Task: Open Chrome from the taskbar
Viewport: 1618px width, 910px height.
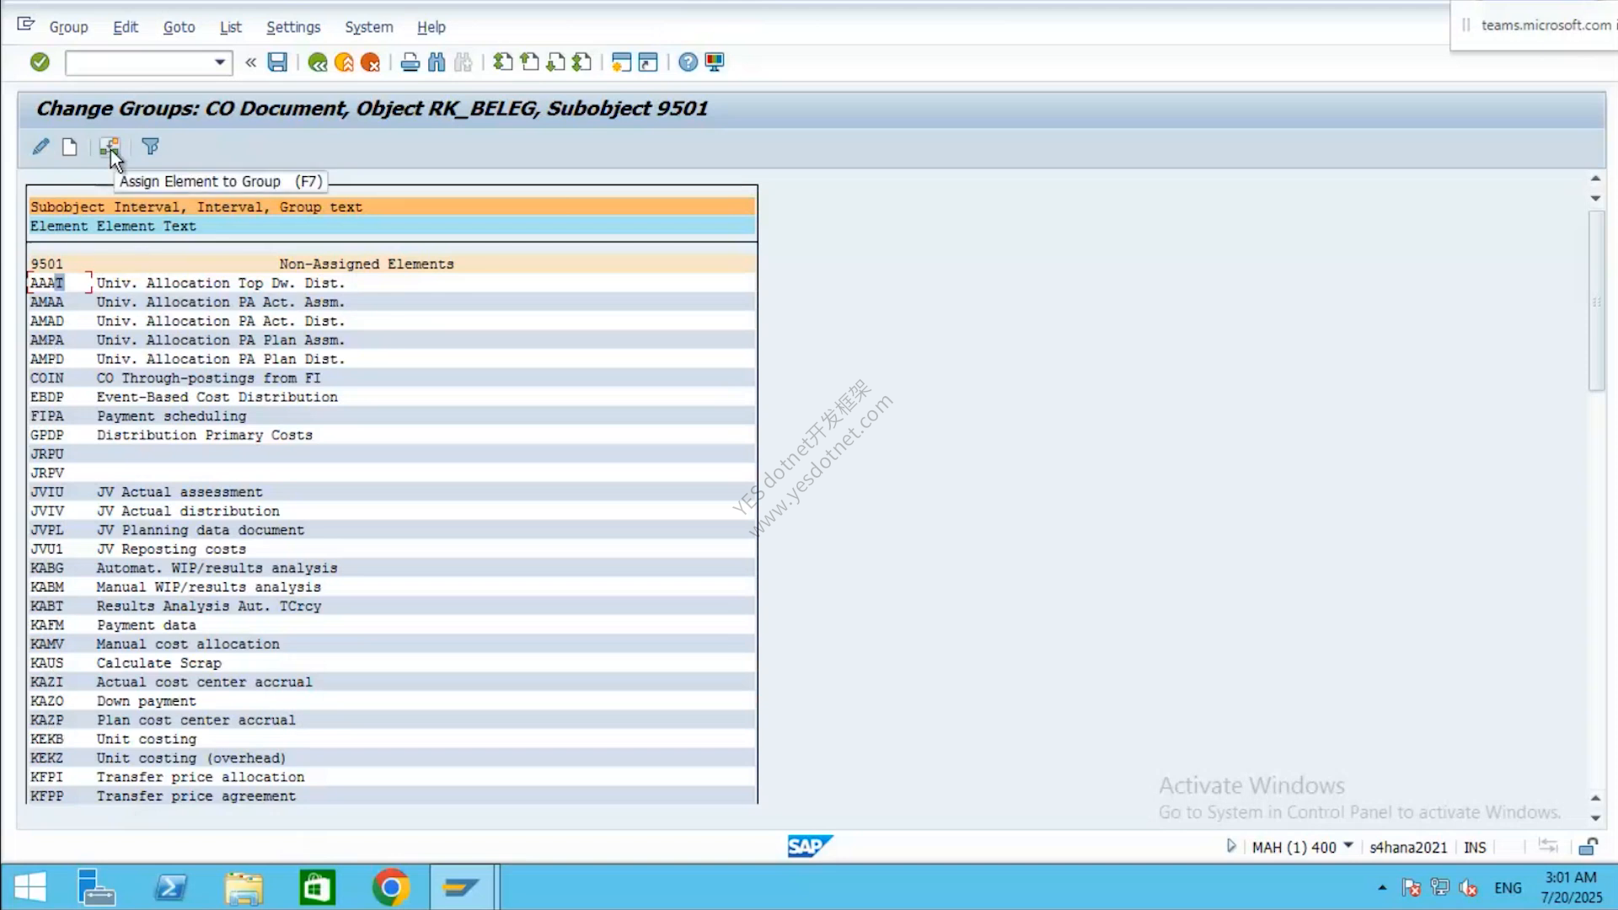Action: (390, 887)
